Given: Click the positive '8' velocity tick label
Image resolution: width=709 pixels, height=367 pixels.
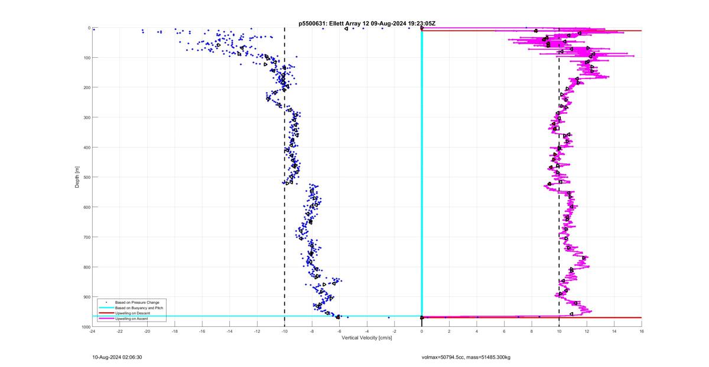Looking at the screenshot, I should tap(532, 331).
